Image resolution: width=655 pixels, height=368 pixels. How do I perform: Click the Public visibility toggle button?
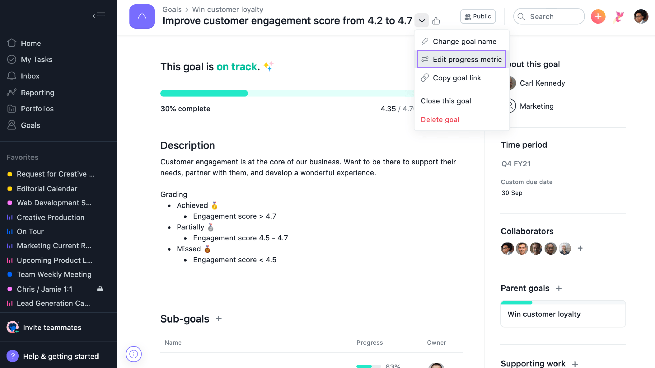pos(479,16)
